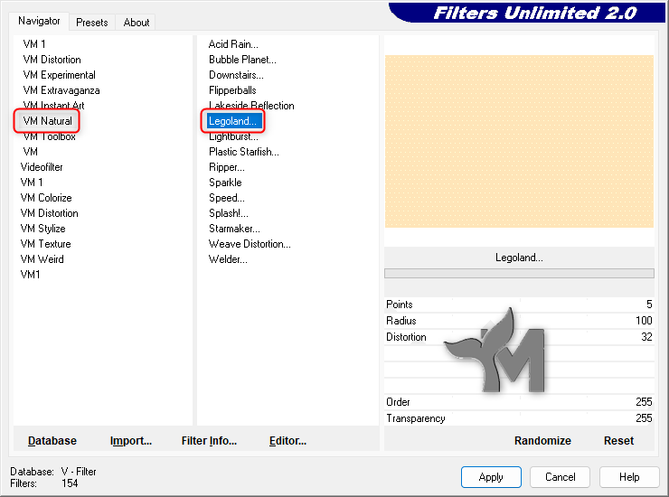669x497 pixels.
Task: Pick the Videofilter category
Action: point(42,167)
